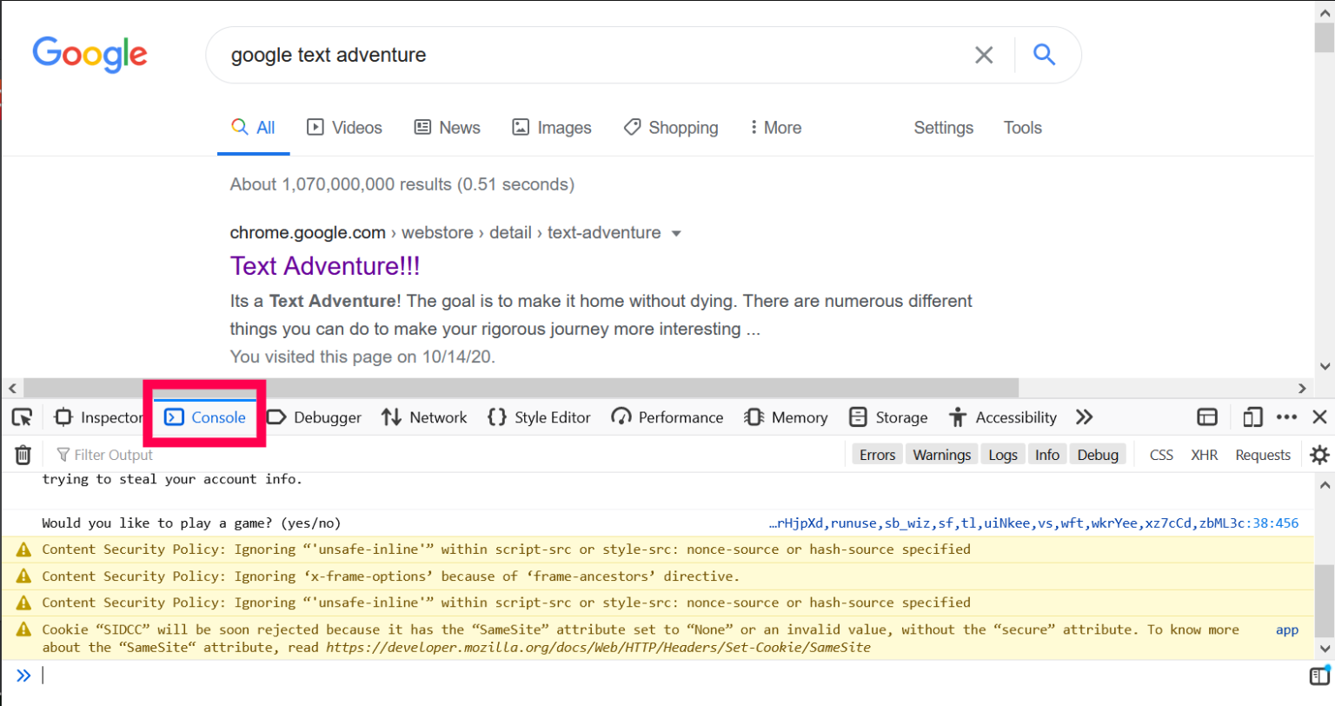Toggle responsive design mode icon

pyautogui.click(x=1252, y=417)
